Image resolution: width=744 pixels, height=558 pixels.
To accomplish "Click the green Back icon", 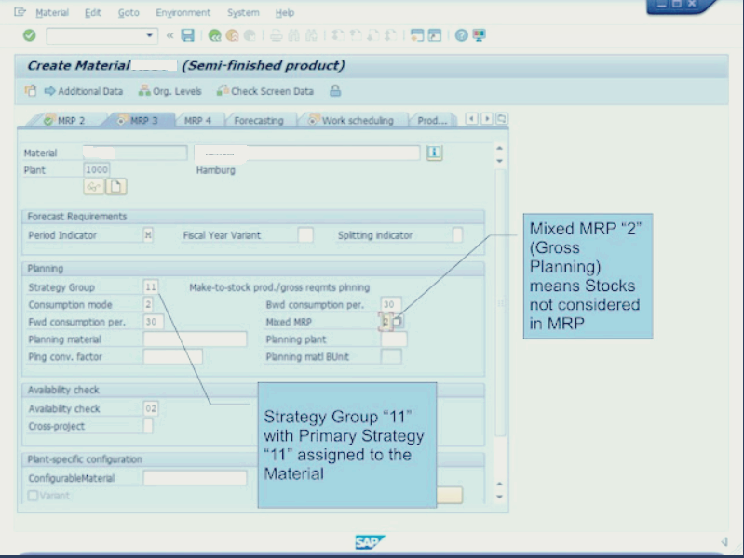I will 214,35.
